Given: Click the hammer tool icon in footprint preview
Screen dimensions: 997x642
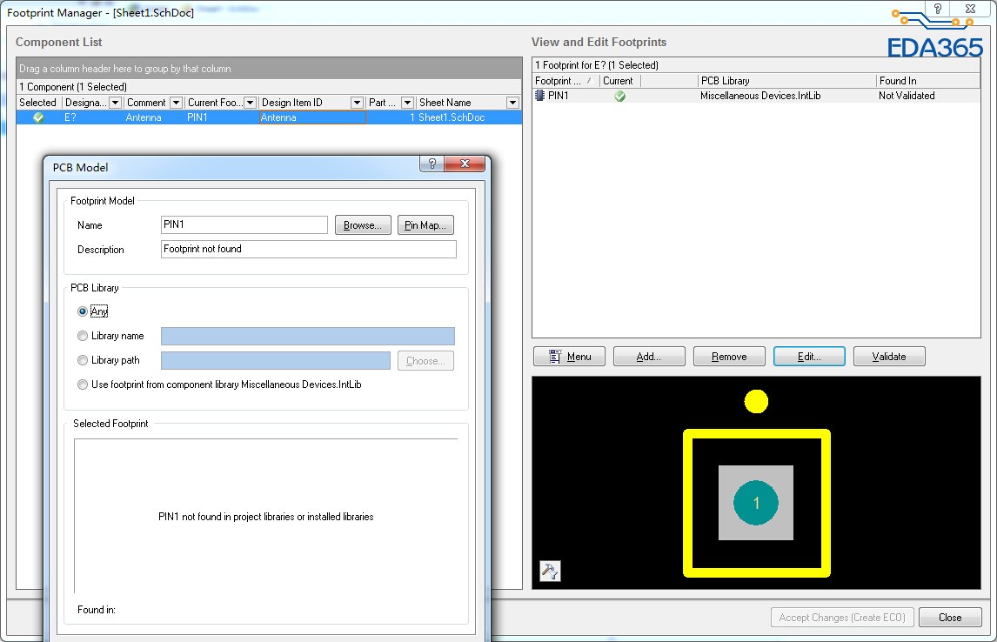Looking at the screenshot, I should [550, 571].
